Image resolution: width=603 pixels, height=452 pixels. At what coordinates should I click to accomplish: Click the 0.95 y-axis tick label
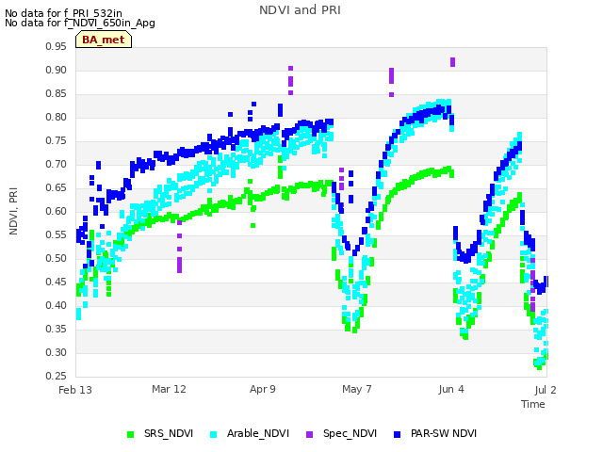[57, 47]
